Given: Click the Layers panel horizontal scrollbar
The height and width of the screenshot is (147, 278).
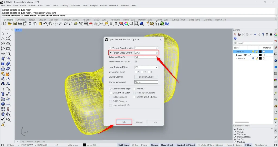Looking at the screenshot, I should pyautogui.click(x=241, y=122).
